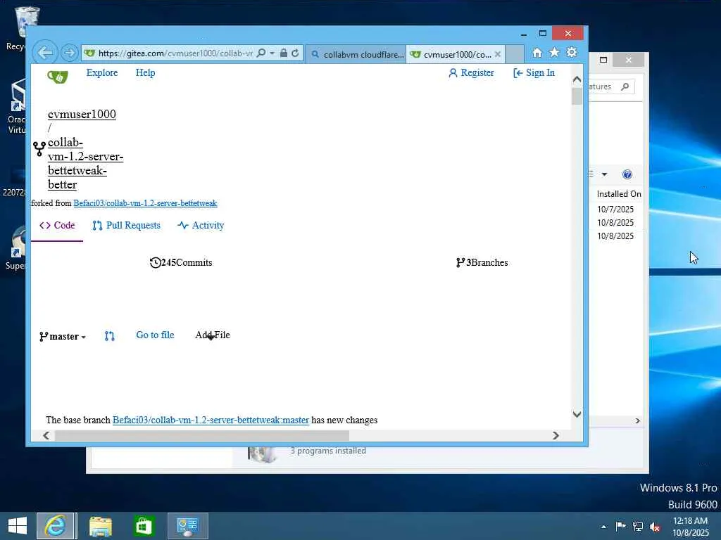
Task: Click the Internet Explorer taskbar icon
Action: point(55,526)
